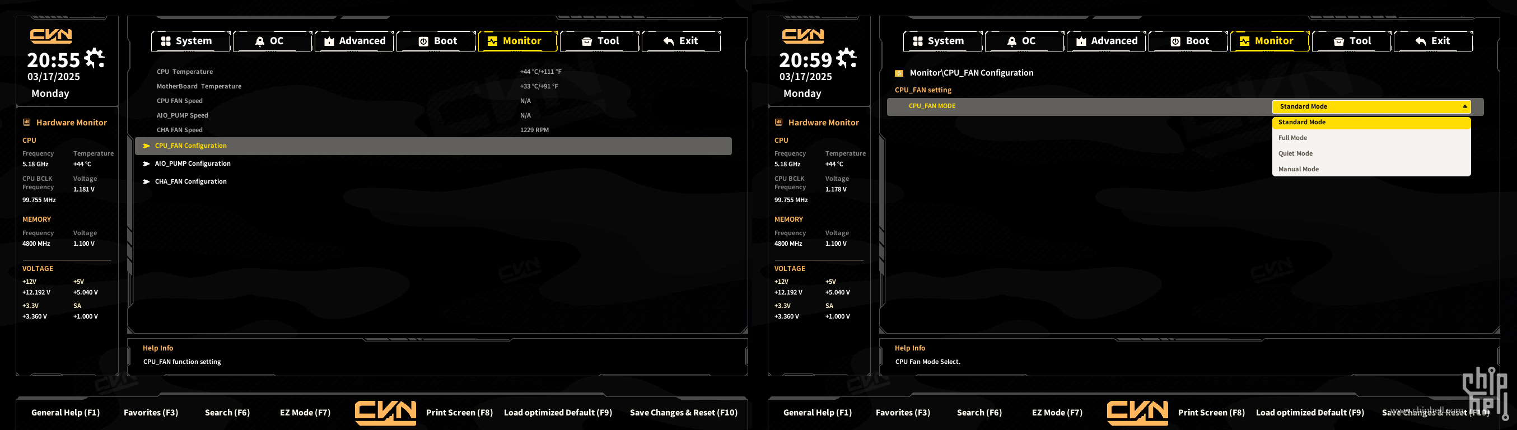Click Print Screen (F8) in left screen
Screen dimensions: 1517x430
[459, 413]
